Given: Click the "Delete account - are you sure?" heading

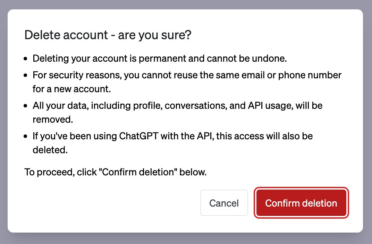Looking at the screenshot, I should 108,35.
